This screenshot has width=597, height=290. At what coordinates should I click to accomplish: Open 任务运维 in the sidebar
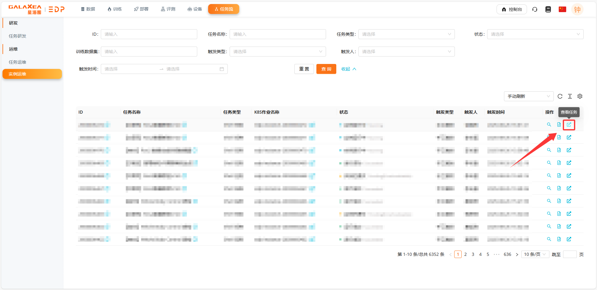(x=18, y=62)
